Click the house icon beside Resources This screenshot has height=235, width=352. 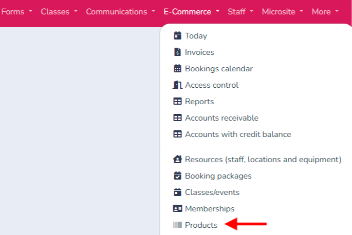pyautogui.click(x=177, y=159)
